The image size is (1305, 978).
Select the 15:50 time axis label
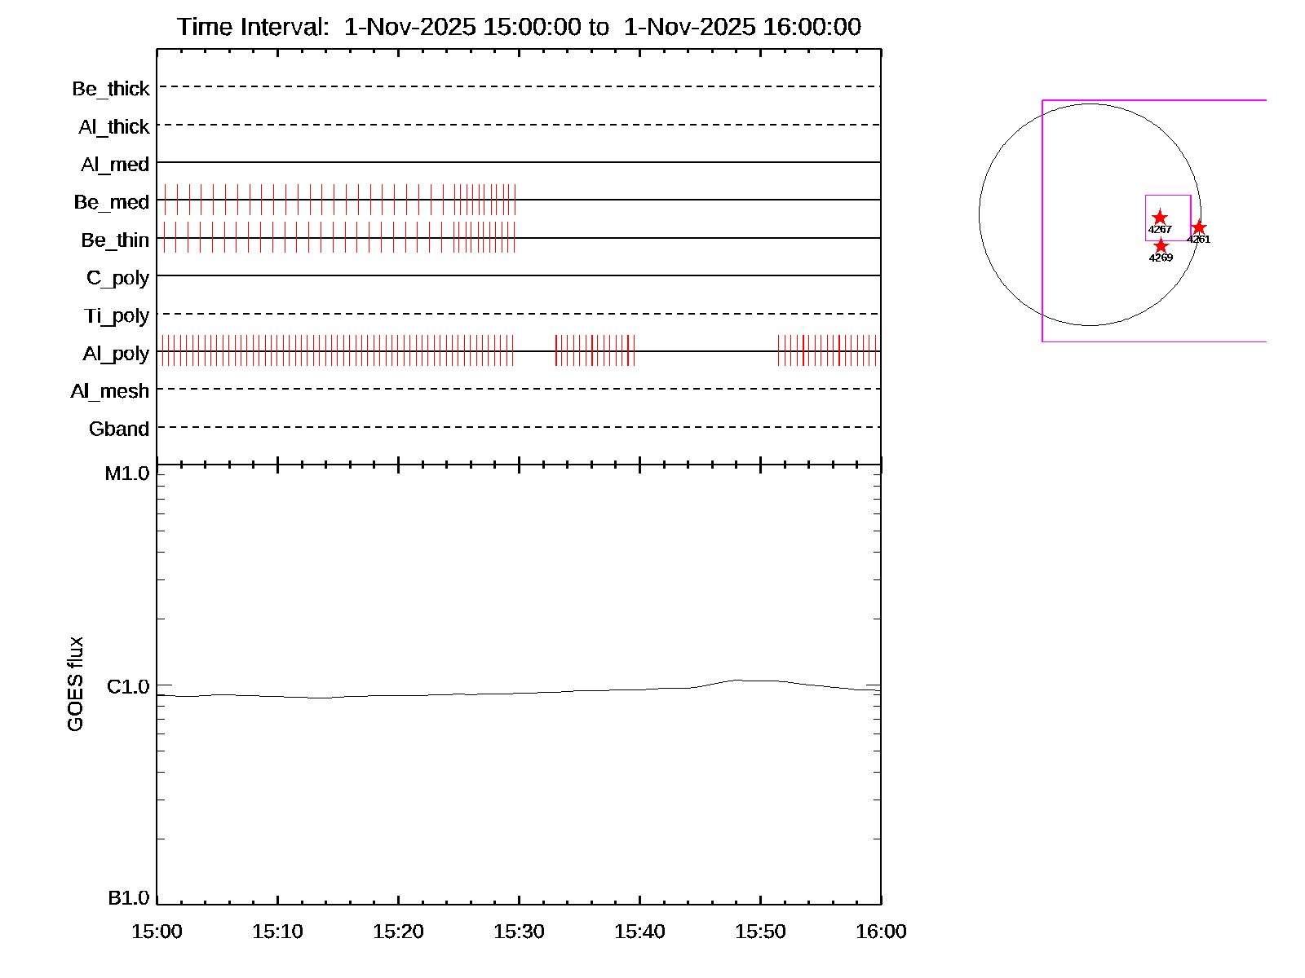pyautogui.click(x=760, y=932)
